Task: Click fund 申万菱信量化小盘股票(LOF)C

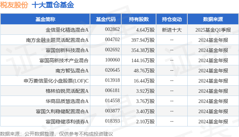Action: pos(56,81)
